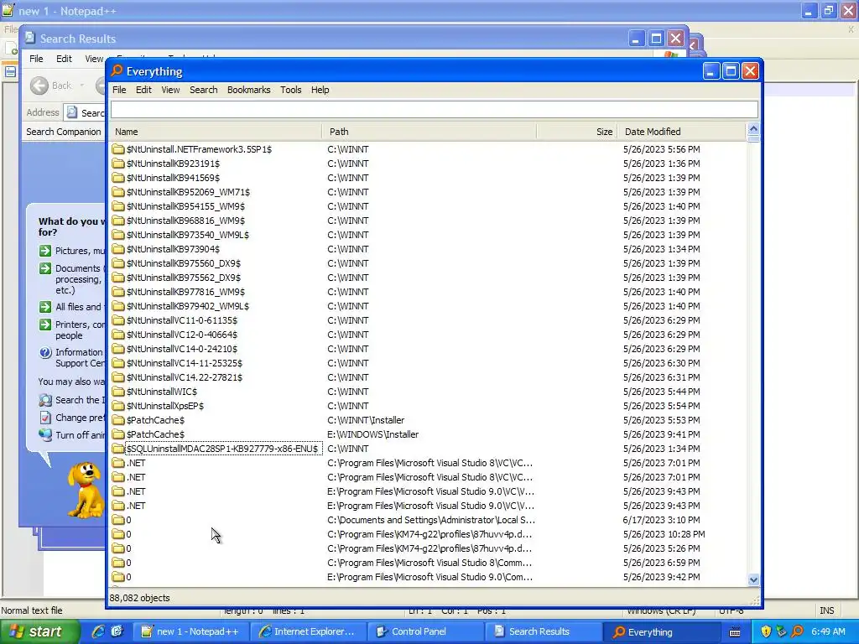The width and height of the screenshot is (859, 644).
Task: Select folder 0 under Documents and Settings\Administrator
Action: (128, 520)
